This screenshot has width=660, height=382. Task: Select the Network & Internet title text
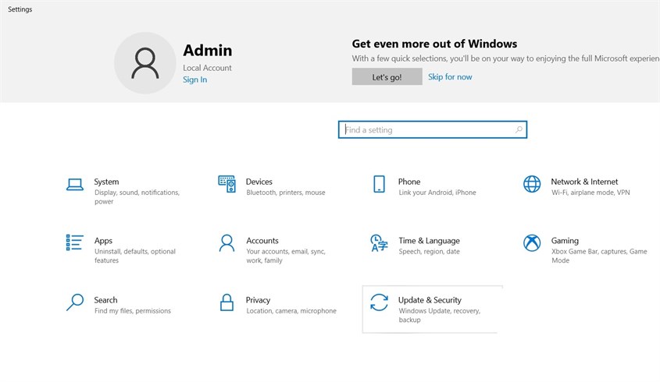[x=584, y=182]
